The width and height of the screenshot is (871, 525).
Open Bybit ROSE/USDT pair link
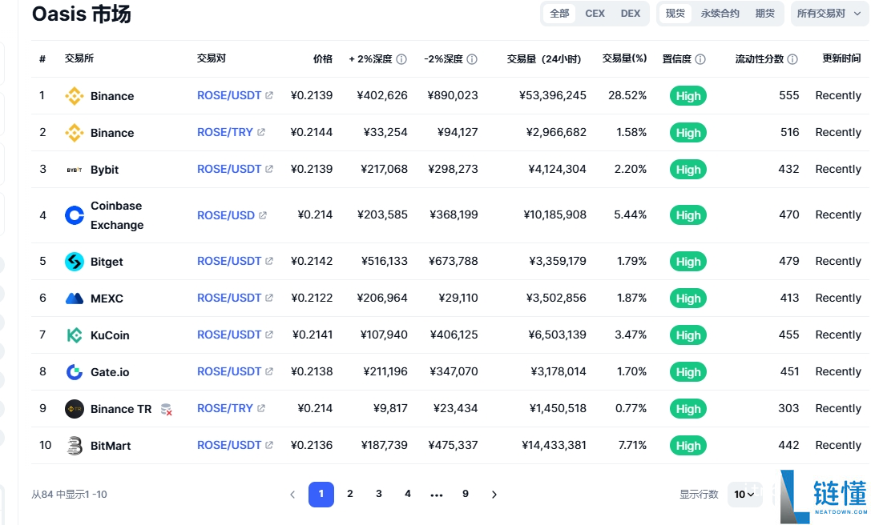229,170
